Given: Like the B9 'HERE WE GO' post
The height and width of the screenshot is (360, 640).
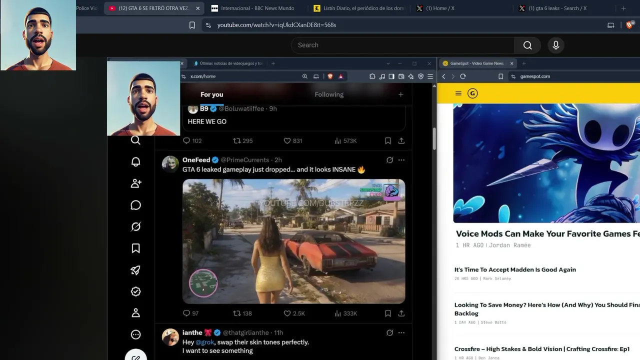Looking at the screenshot, I should click(x=293, y=141).
